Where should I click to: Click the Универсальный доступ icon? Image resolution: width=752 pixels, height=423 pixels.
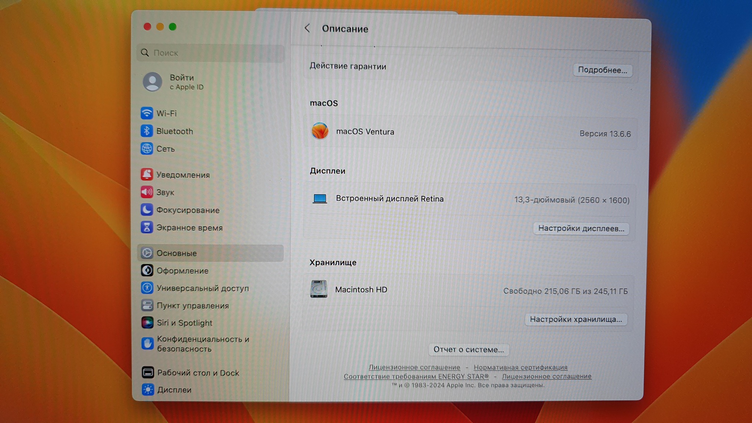147,288
